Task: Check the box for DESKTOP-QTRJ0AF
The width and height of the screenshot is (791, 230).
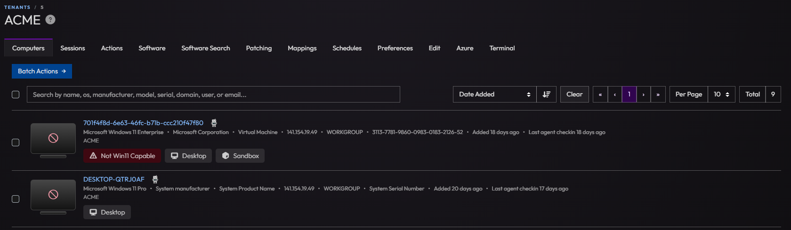Action: (16, 199)
